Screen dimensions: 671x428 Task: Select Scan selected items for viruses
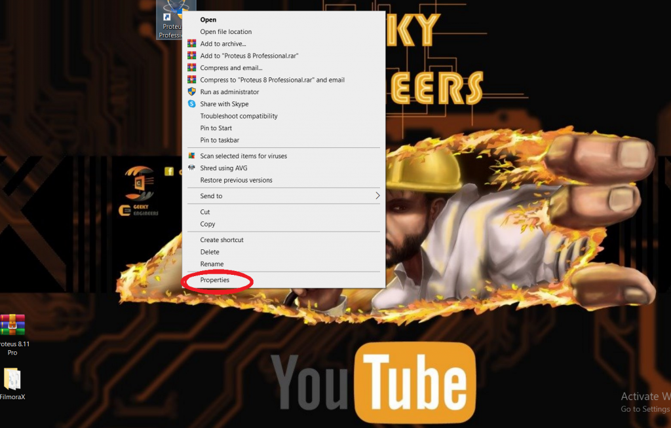pyautogui.click(x=284, y=156)
